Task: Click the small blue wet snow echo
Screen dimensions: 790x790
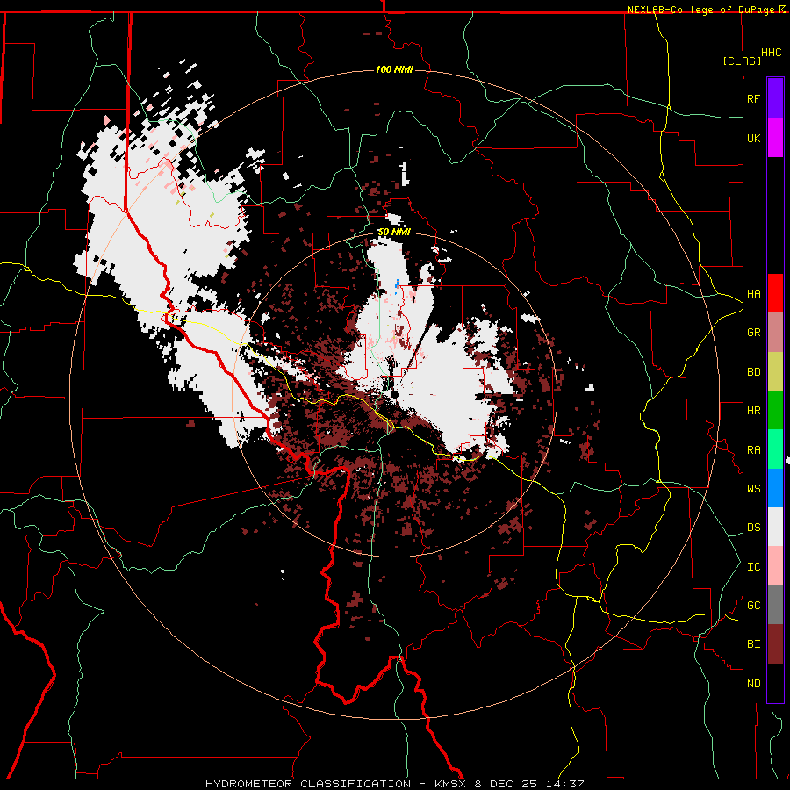Action: (x=397, y=285)
